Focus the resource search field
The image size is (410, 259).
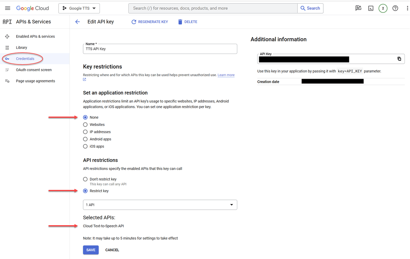(213, 8)
